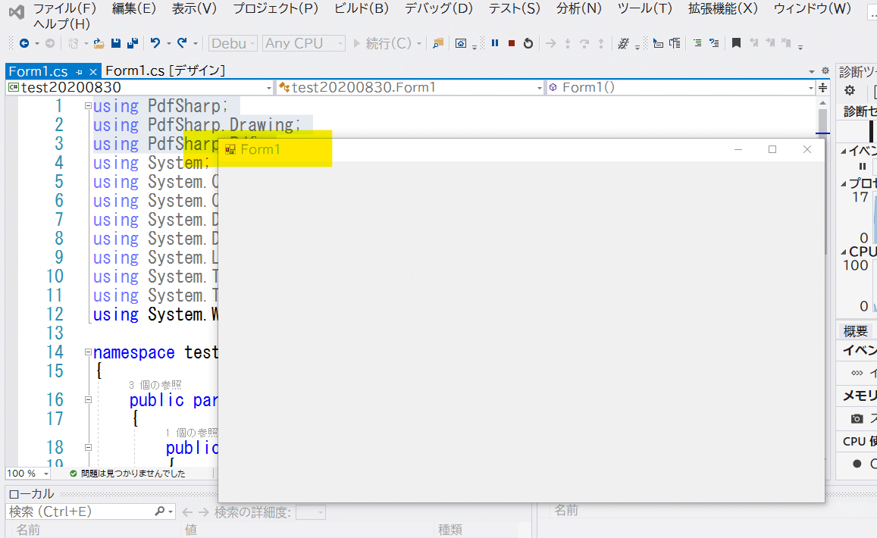Pause debugging with Break All icon

pyautogui.click(x=494, y=43)
